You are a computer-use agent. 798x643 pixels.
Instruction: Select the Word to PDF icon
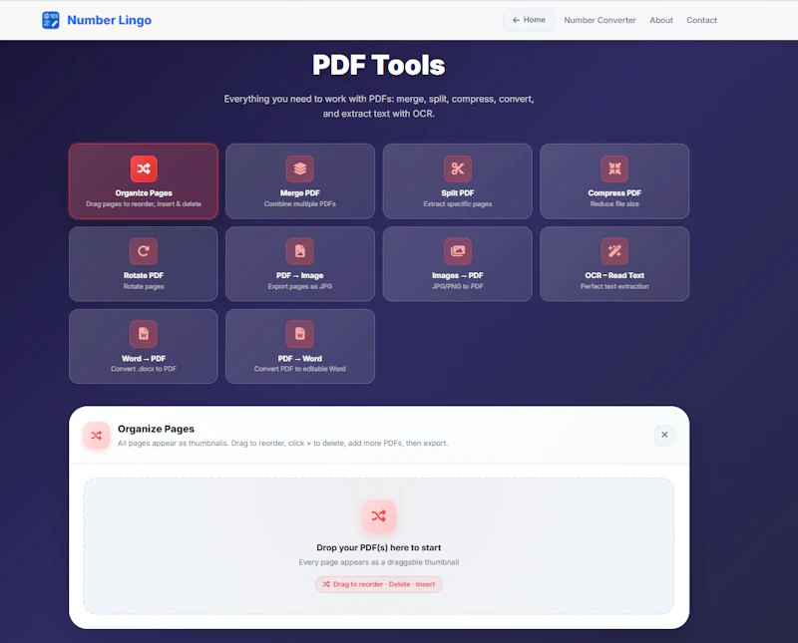click(x=144, y=334)
